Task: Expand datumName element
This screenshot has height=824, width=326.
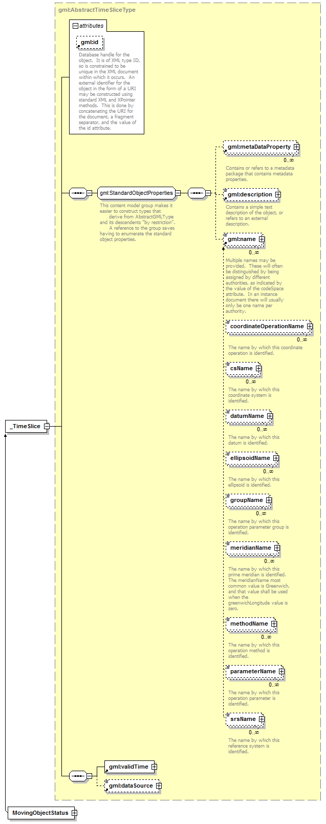Action: (270, 416)
